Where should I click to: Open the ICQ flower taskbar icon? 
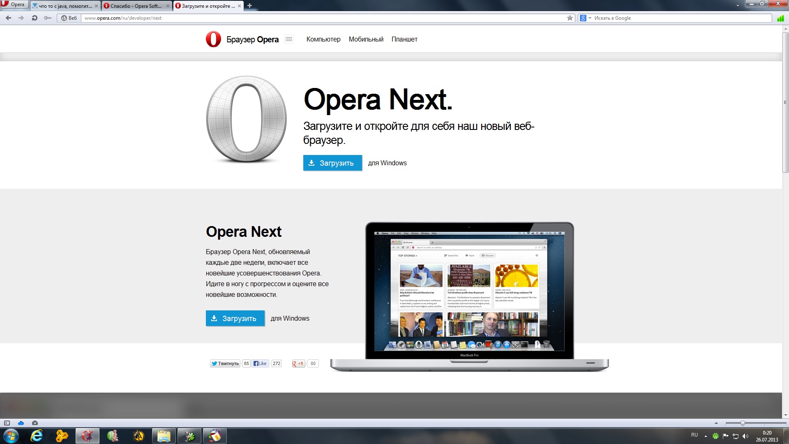click(x=189, y=436)
